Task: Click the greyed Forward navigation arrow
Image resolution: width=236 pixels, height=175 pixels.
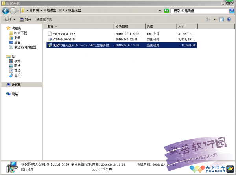Action: (x=13, y=11)
